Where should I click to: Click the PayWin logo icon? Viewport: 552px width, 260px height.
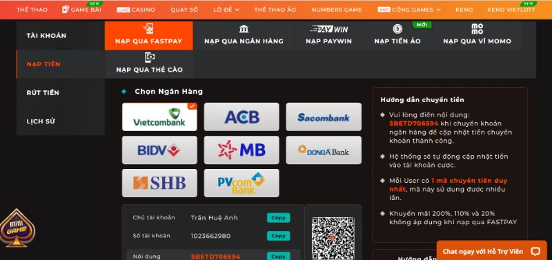pyautogui.click(x=329, y=29)
